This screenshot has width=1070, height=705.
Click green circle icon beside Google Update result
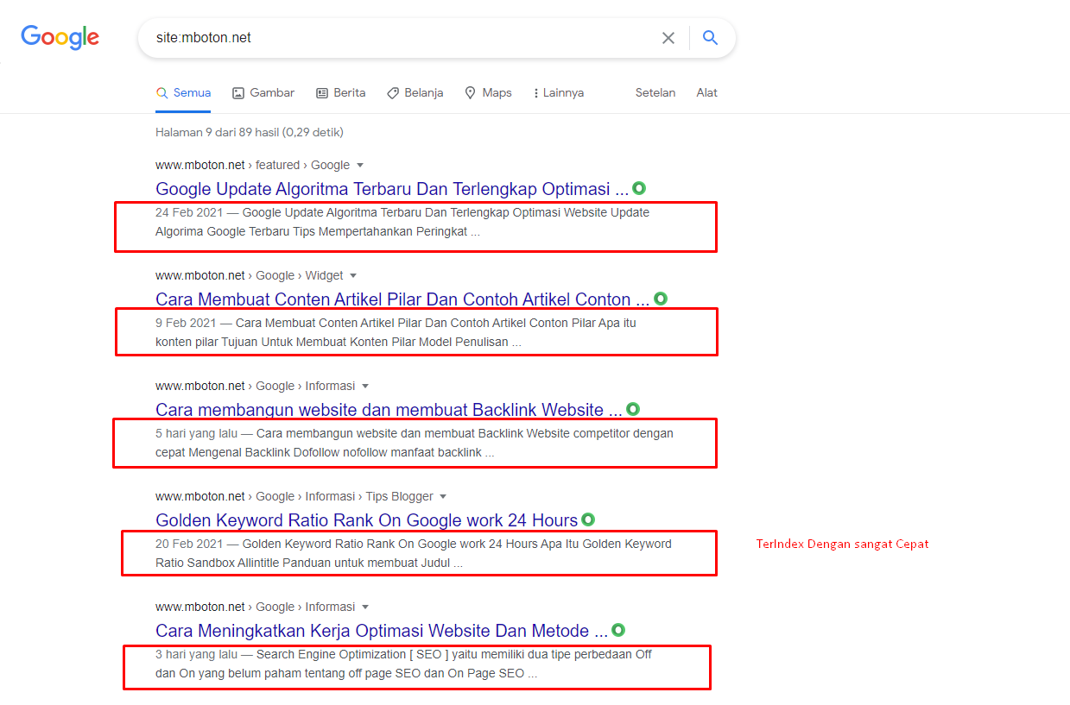point(639,188)
